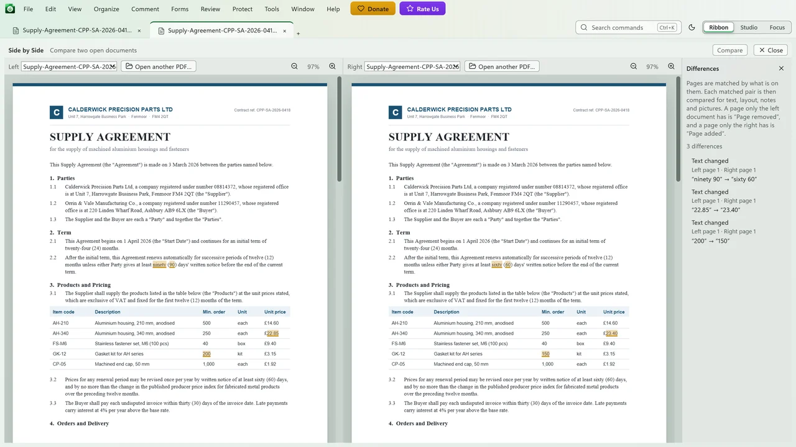
Task: Select the Ribbon layout mode
Action: pyautogui.click(x=719, y=27)
